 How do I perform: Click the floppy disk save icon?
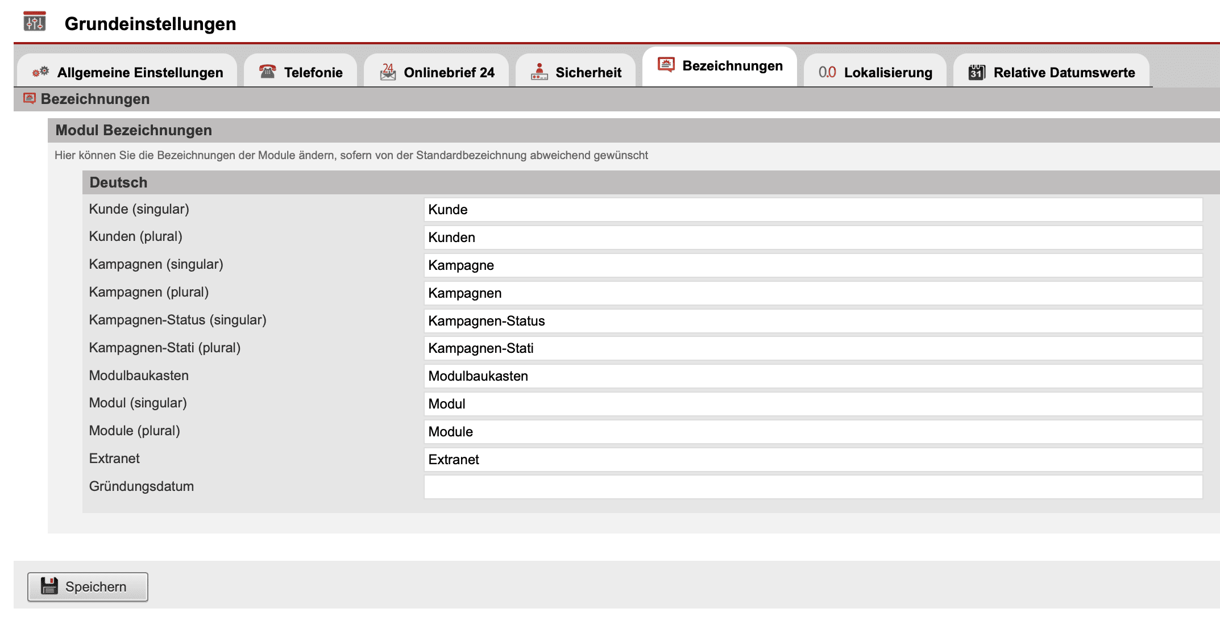49,586
